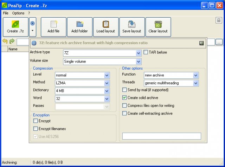
Task: Click the PeaZip title bar app icon
Action: pyautogui.click(x=5, y=6)
